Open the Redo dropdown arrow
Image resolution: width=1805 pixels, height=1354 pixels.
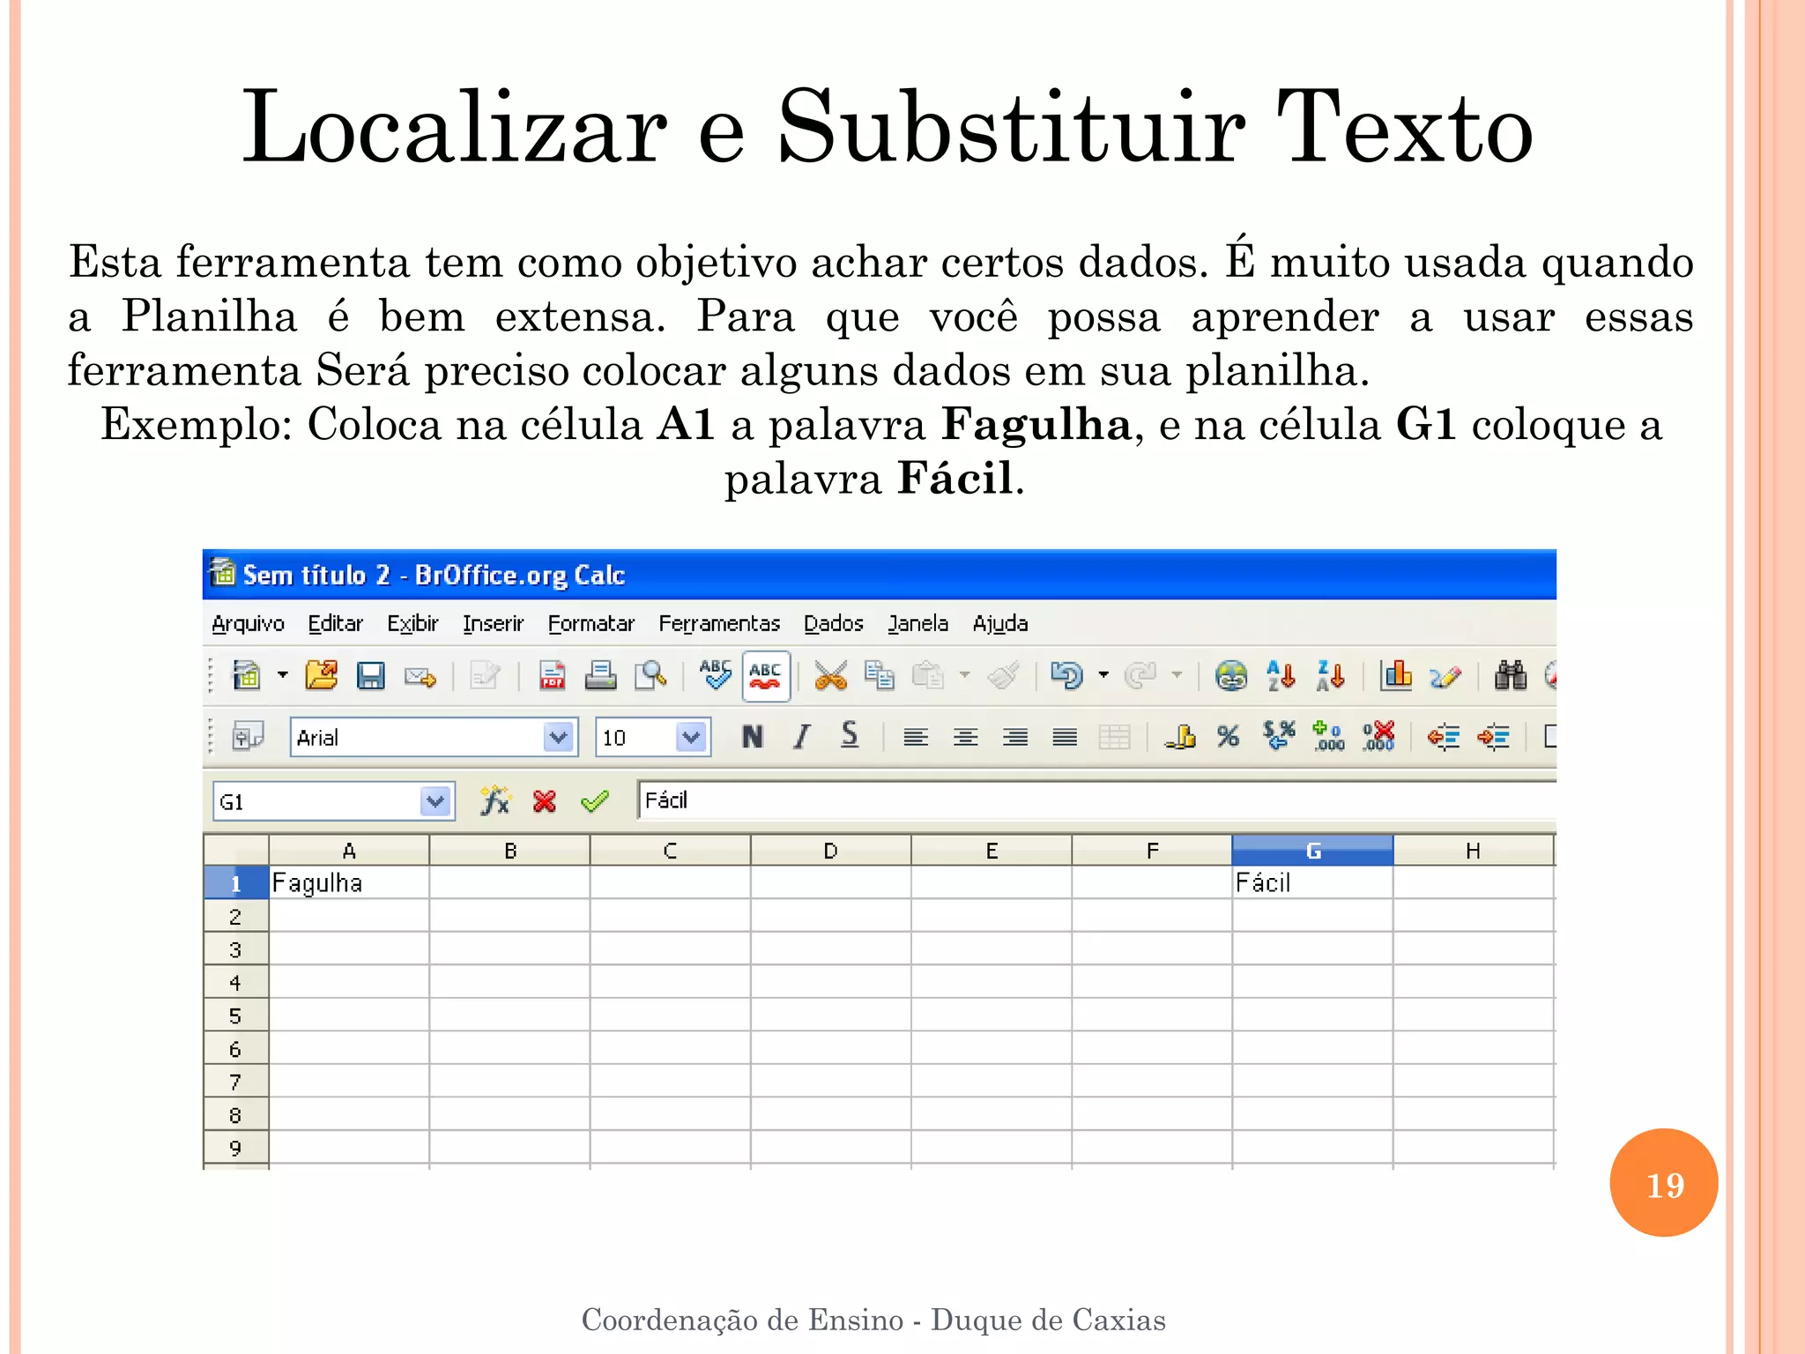point(1177,676)
